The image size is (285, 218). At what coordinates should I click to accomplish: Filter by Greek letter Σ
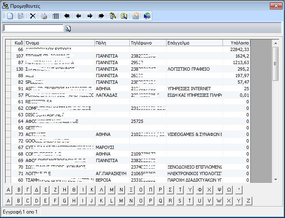170,190
